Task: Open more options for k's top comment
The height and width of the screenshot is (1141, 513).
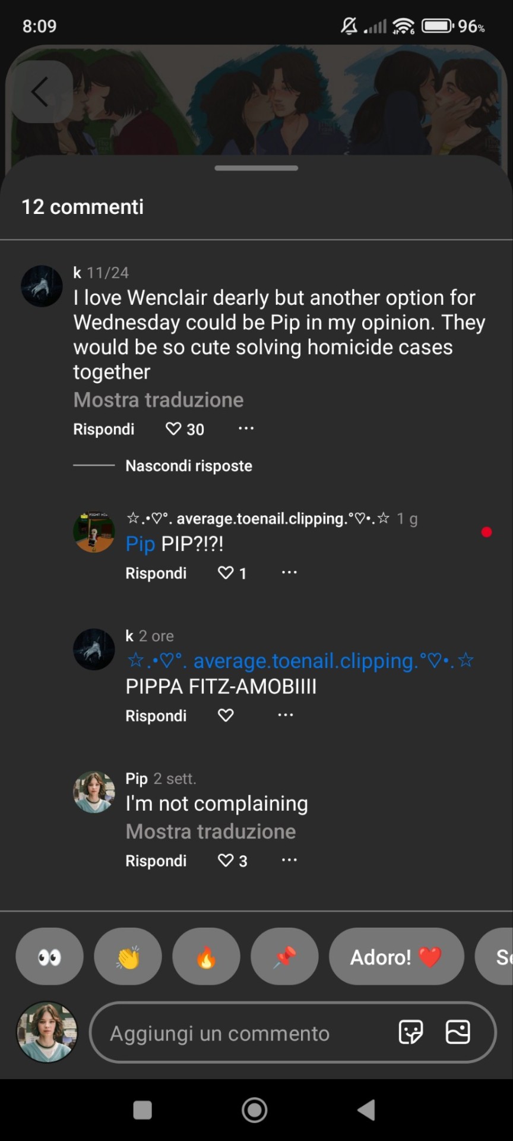Action: coord(246,428)
